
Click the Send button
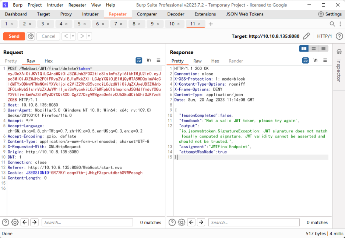14,36
